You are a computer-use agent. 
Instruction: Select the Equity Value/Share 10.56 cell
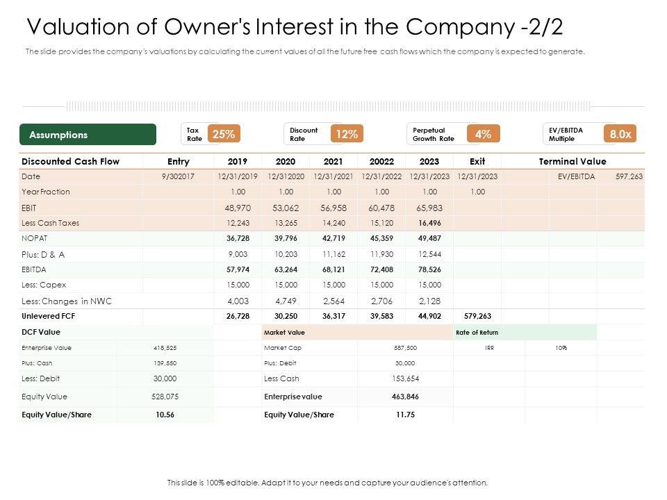point(165,415)
